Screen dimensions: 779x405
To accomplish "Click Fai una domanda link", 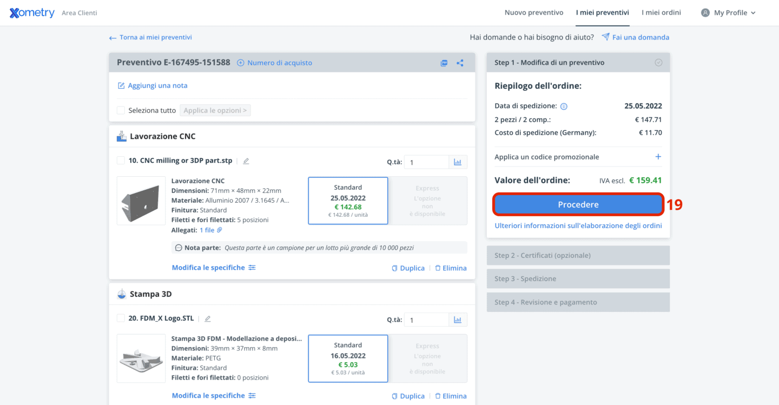I will tap(641, 37).
